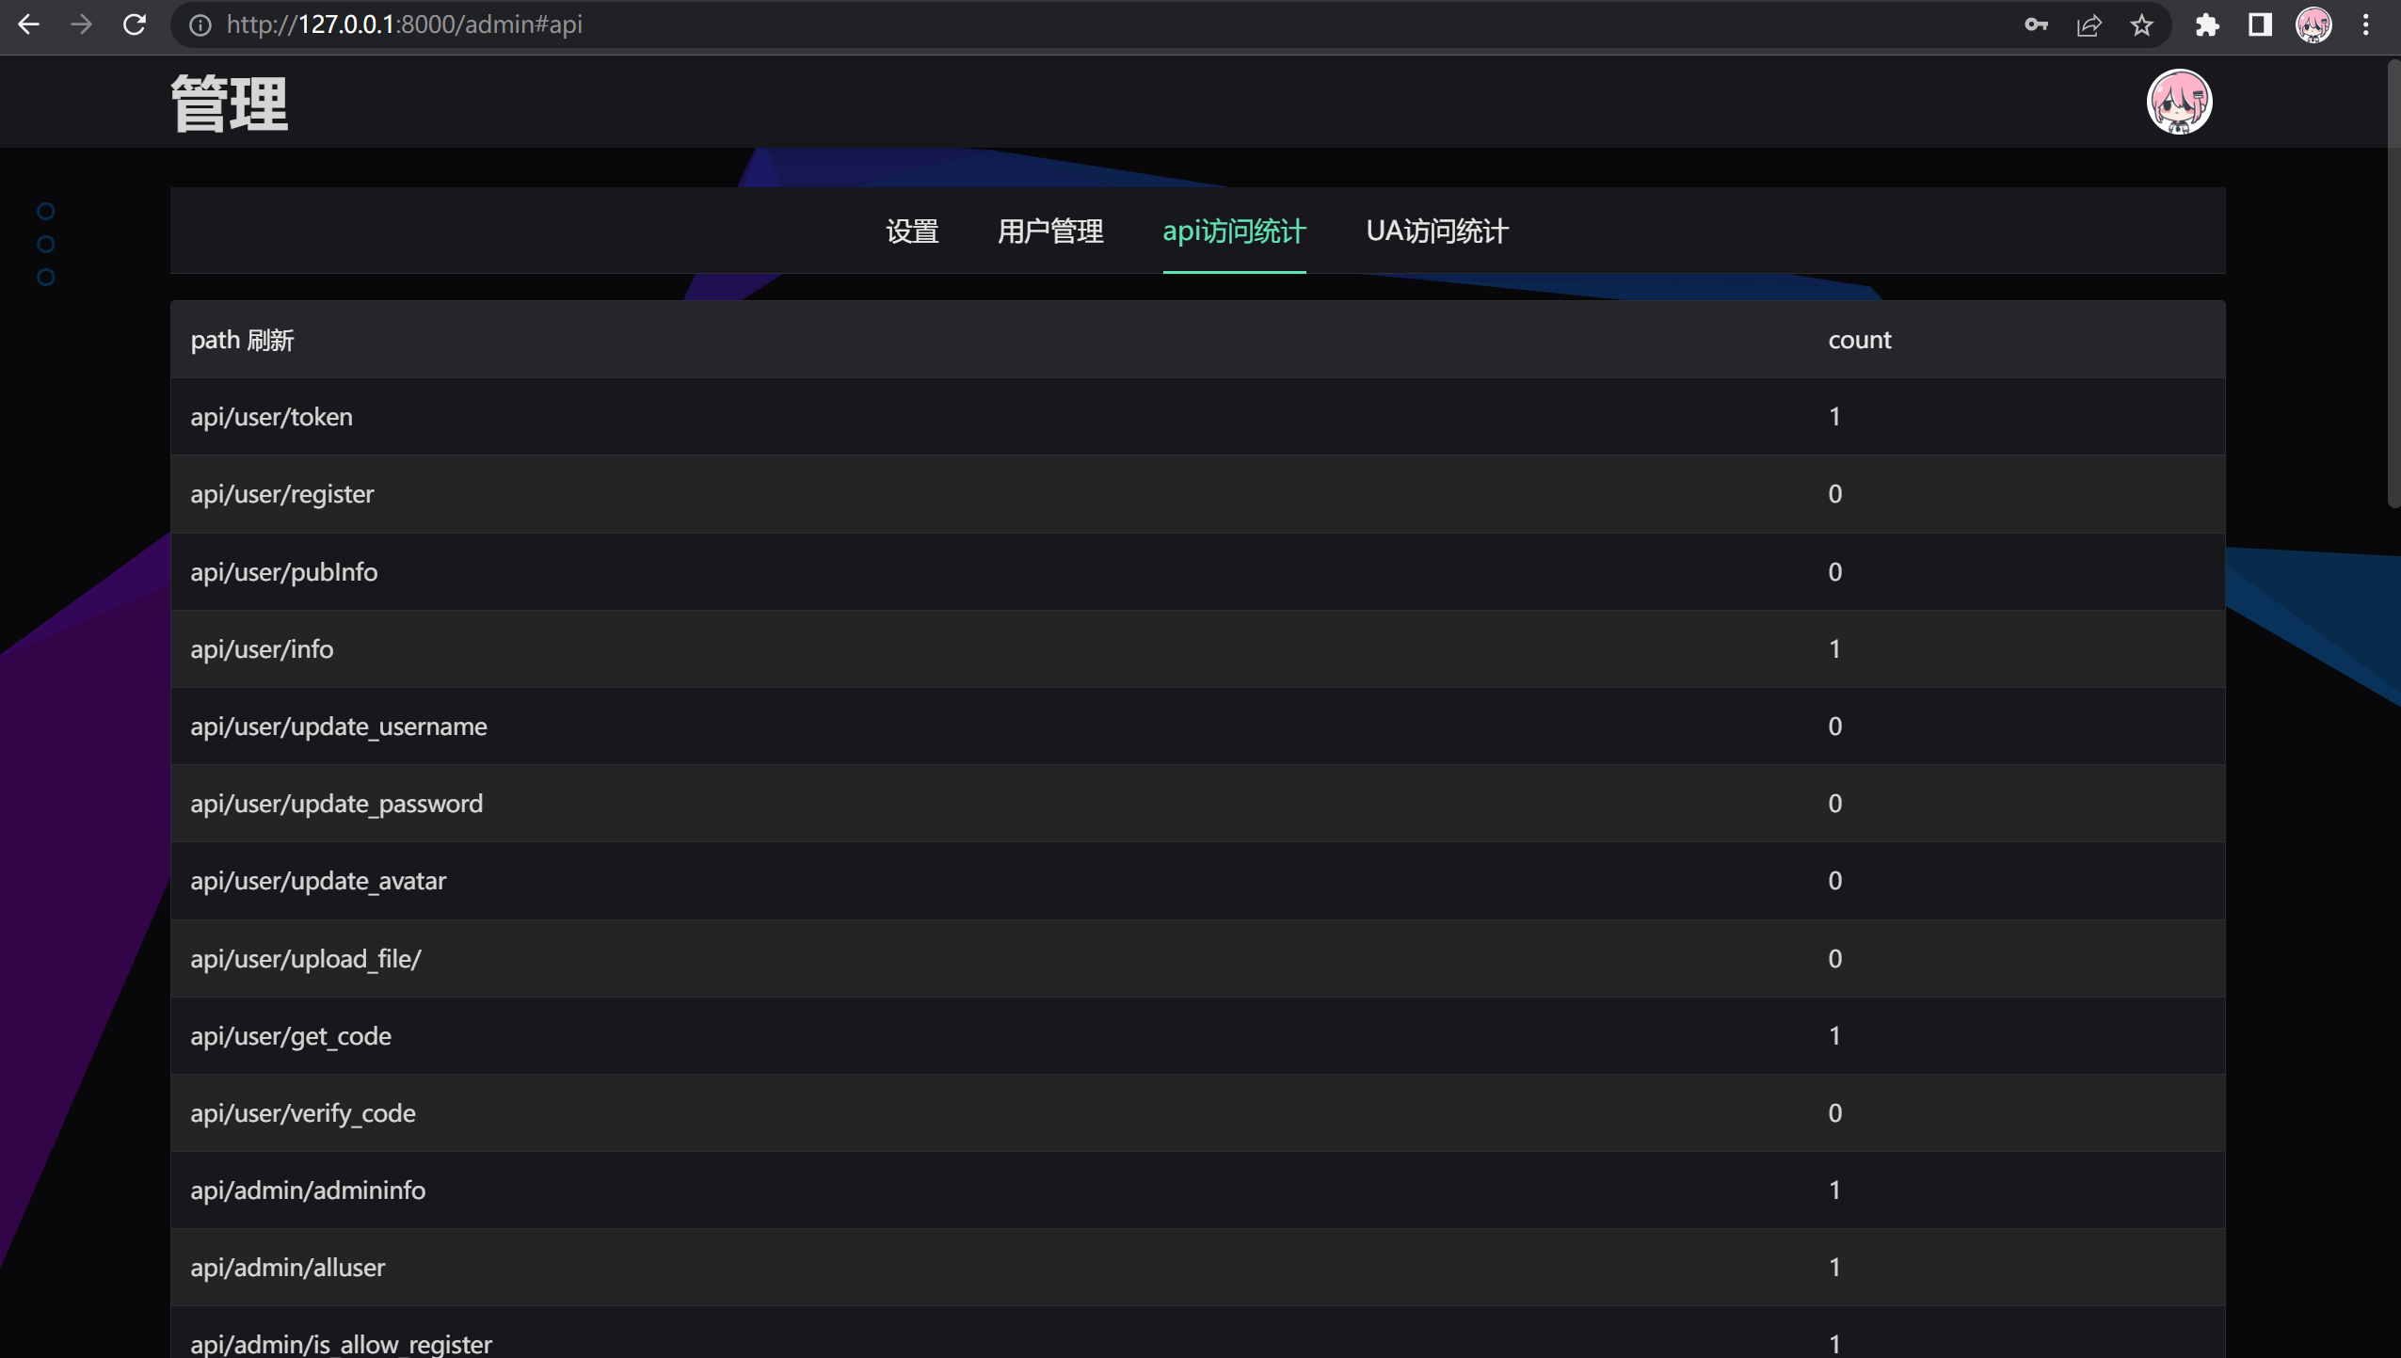Click count value for api/user/upload_file/

1834,959
